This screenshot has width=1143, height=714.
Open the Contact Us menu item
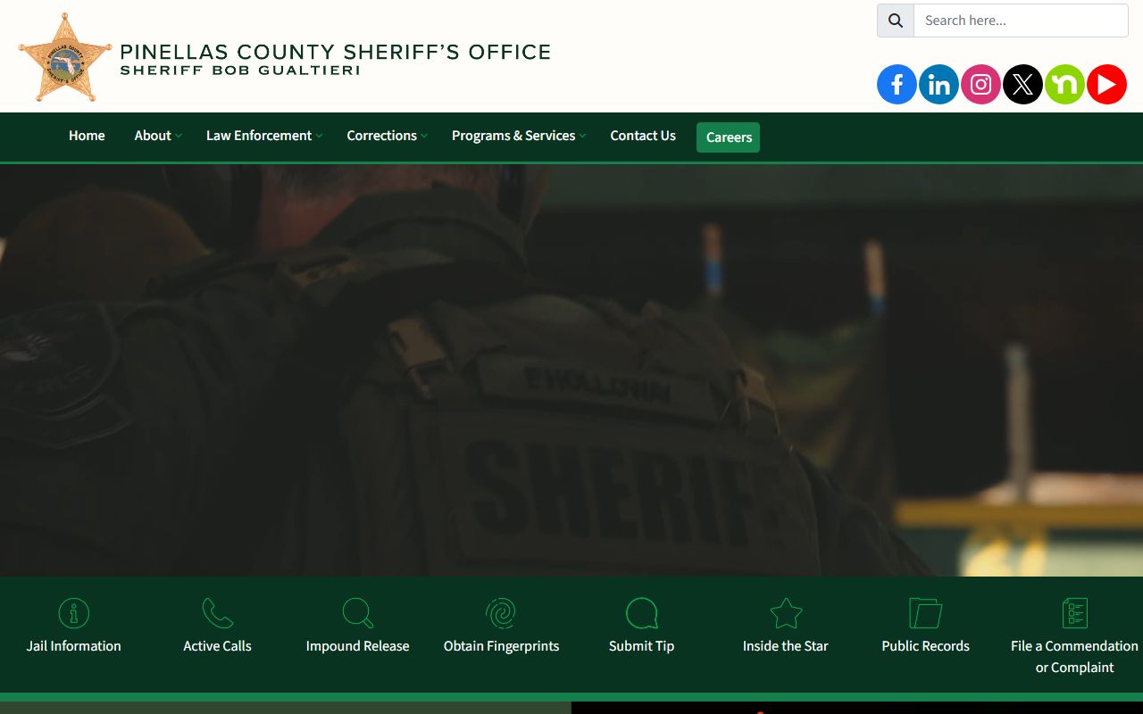643,136
